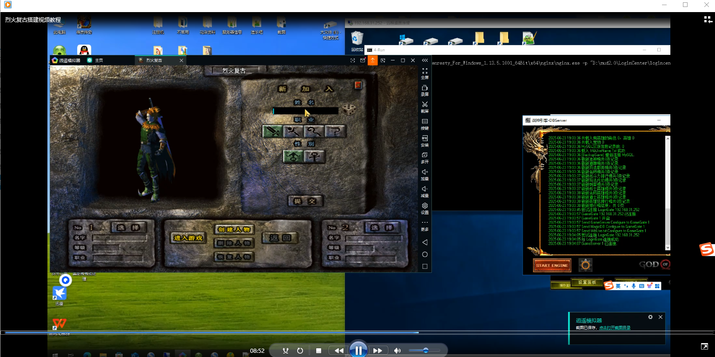Select the 此电脑 desktop icon

click(x=60, y=26)
